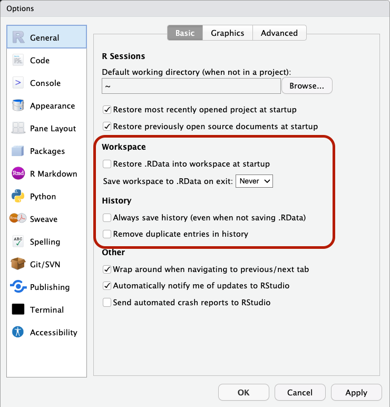Image resolution: width=390 pixels, height=407 pixels.
Task: Switch to the Graphics tab
Action: (228, 33)
